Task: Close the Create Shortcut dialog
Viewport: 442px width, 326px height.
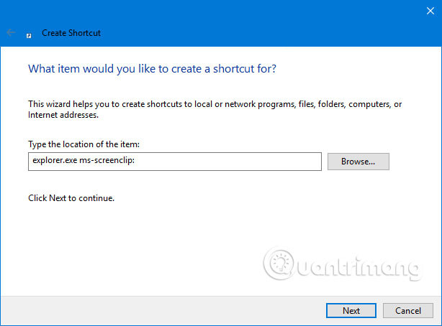Action: click(430, 11)
